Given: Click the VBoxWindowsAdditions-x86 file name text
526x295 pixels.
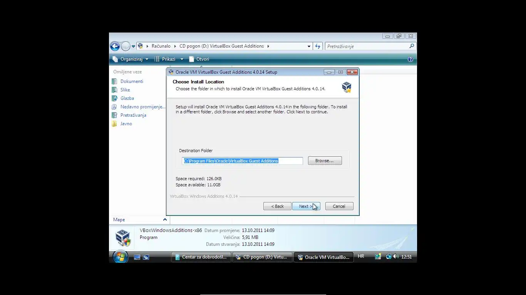Looking at the screenshot, I should click(171, 230).
